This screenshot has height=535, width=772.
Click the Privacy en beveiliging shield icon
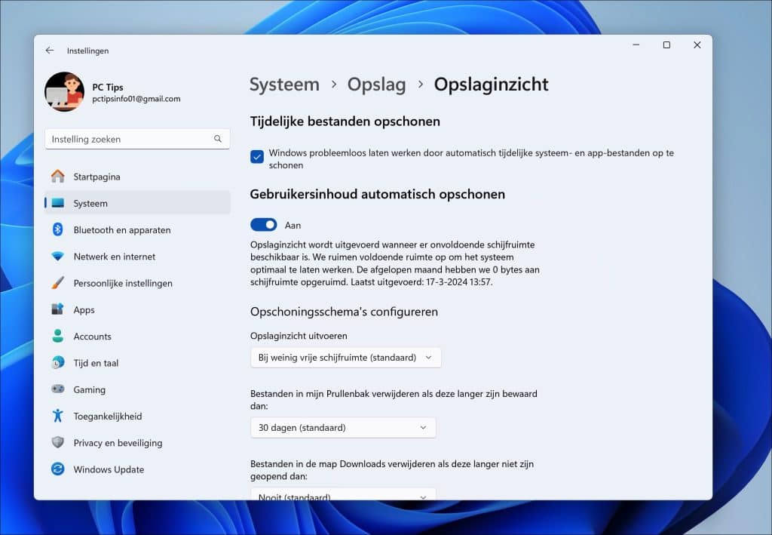[x=57, y=442]
